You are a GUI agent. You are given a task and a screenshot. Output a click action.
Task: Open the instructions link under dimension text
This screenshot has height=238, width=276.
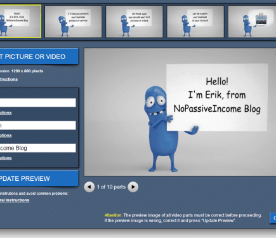[9, 79]
